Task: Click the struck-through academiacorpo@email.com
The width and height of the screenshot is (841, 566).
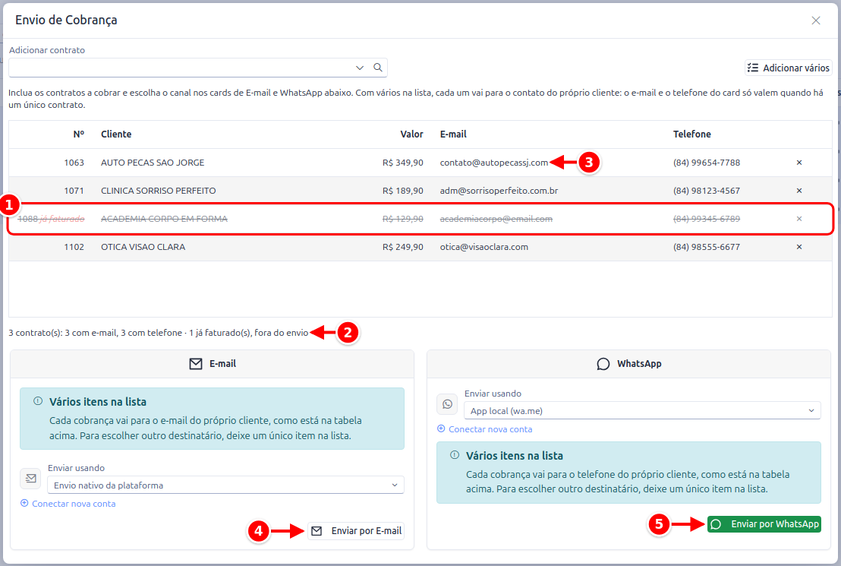Action: click(496, 219)
